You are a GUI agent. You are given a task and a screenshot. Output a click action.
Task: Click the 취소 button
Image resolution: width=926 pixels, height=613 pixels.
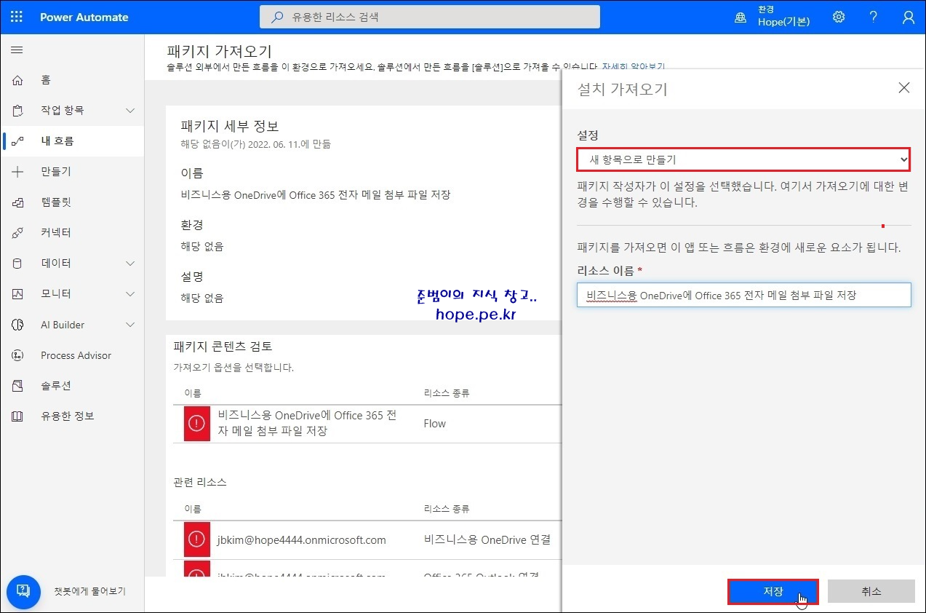pos(871,592)
